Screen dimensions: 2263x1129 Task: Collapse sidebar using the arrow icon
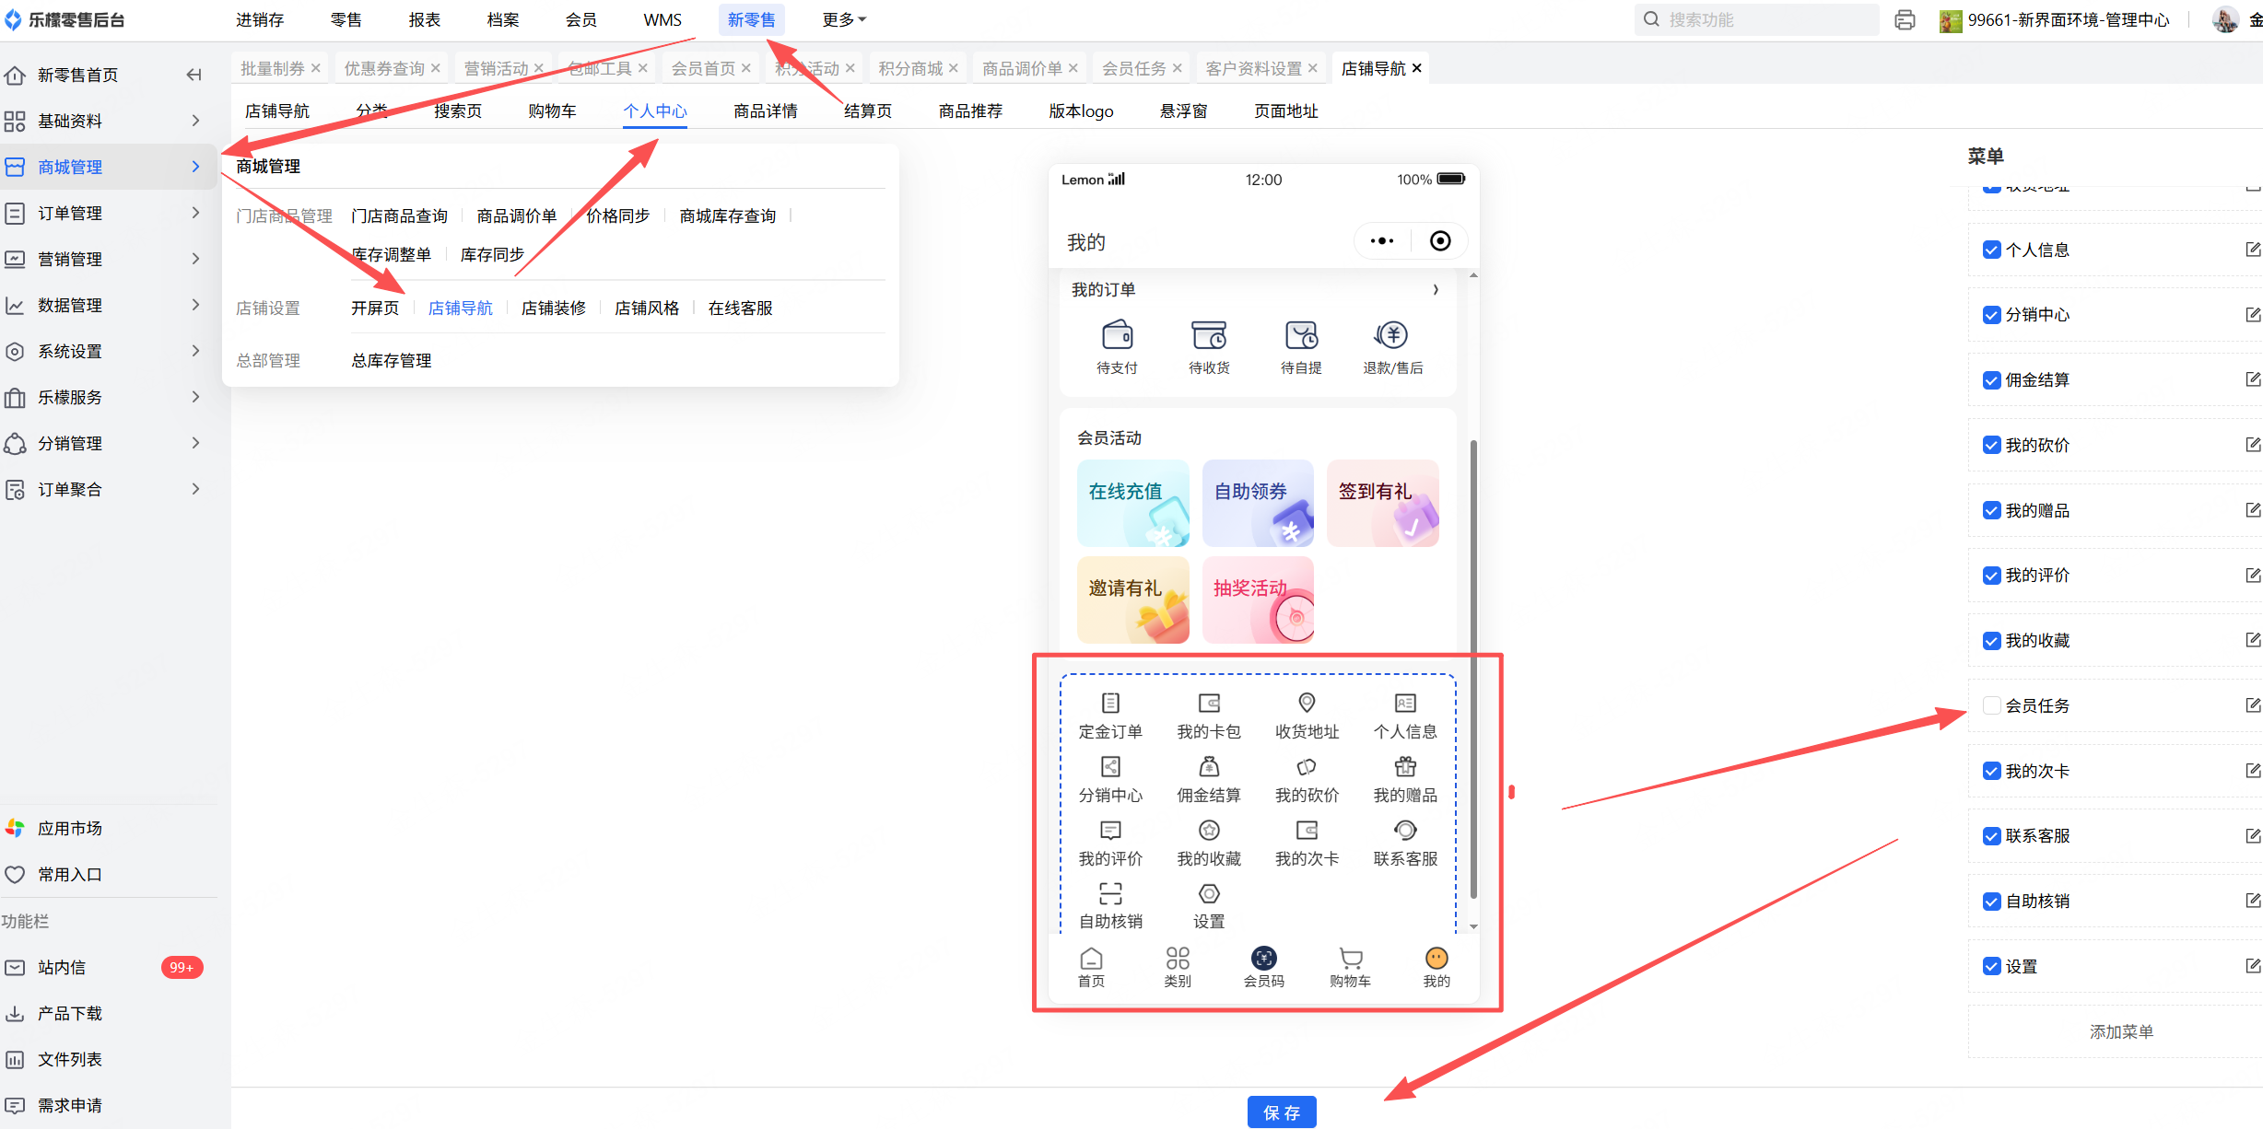[193, 75]
